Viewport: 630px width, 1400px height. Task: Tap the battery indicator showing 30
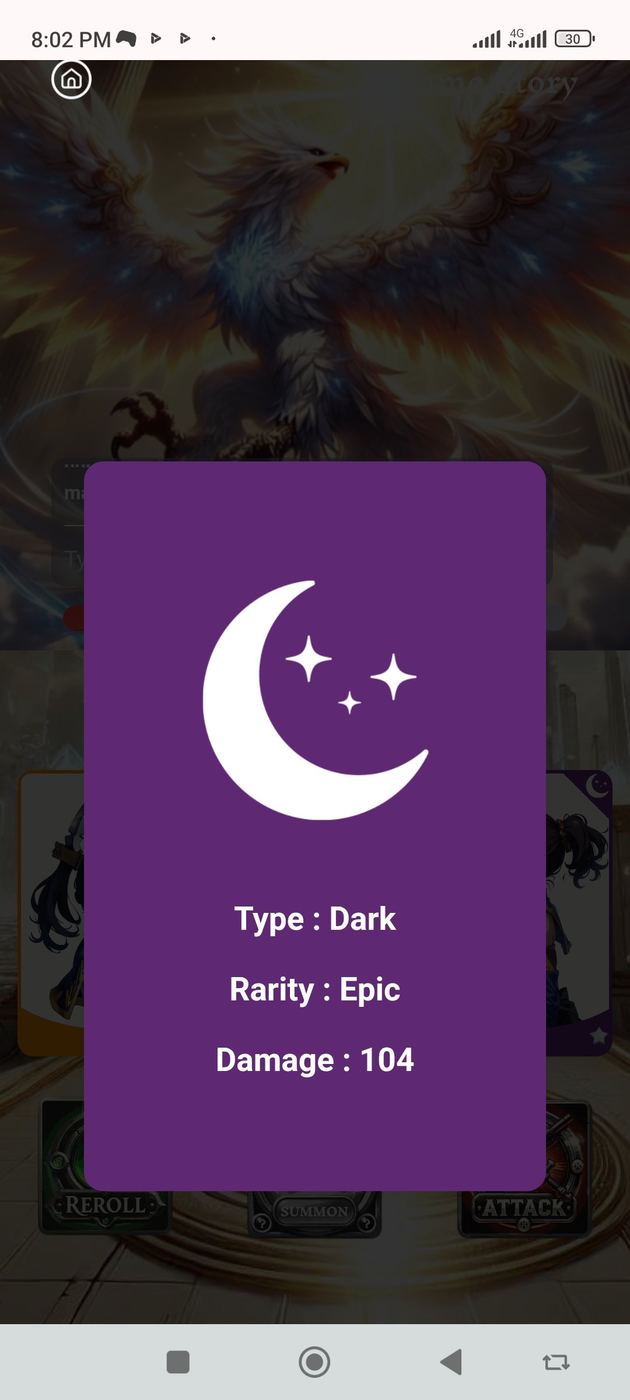575,39
